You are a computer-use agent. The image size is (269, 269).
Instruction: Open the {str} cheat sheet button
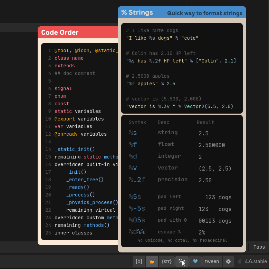167,261
